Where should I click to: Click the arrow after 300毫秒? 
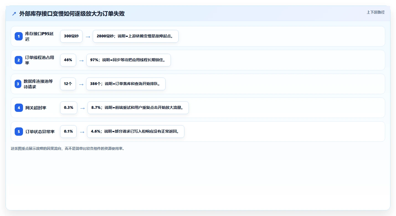(x=88, y=37)
